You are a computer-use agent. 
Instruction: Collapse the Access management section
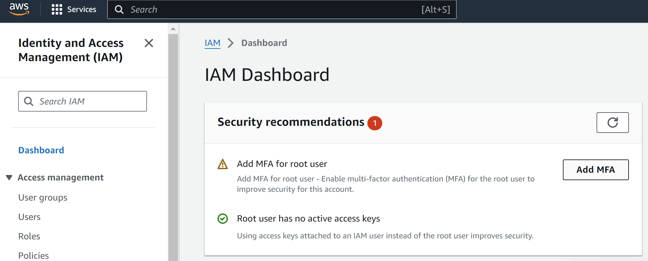pyautogui.click(x=9, y=178)
